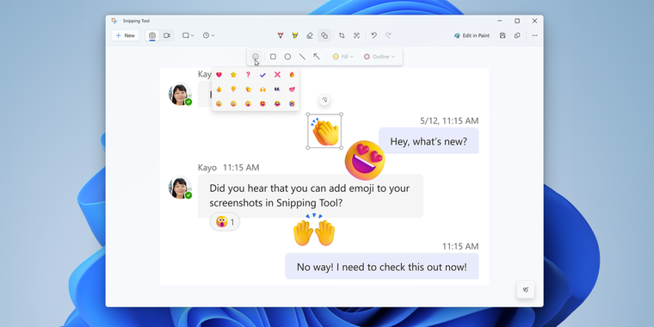
Task: Open the screenshot with Edit in Paint
Action: 472,36
